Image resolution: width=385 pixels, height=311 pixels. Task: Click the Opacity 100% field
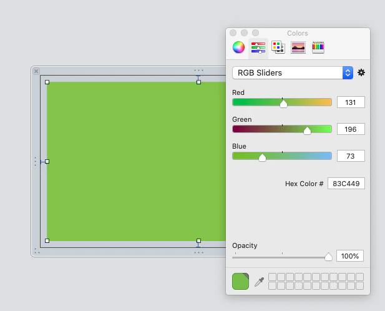(x=349, y=256)
